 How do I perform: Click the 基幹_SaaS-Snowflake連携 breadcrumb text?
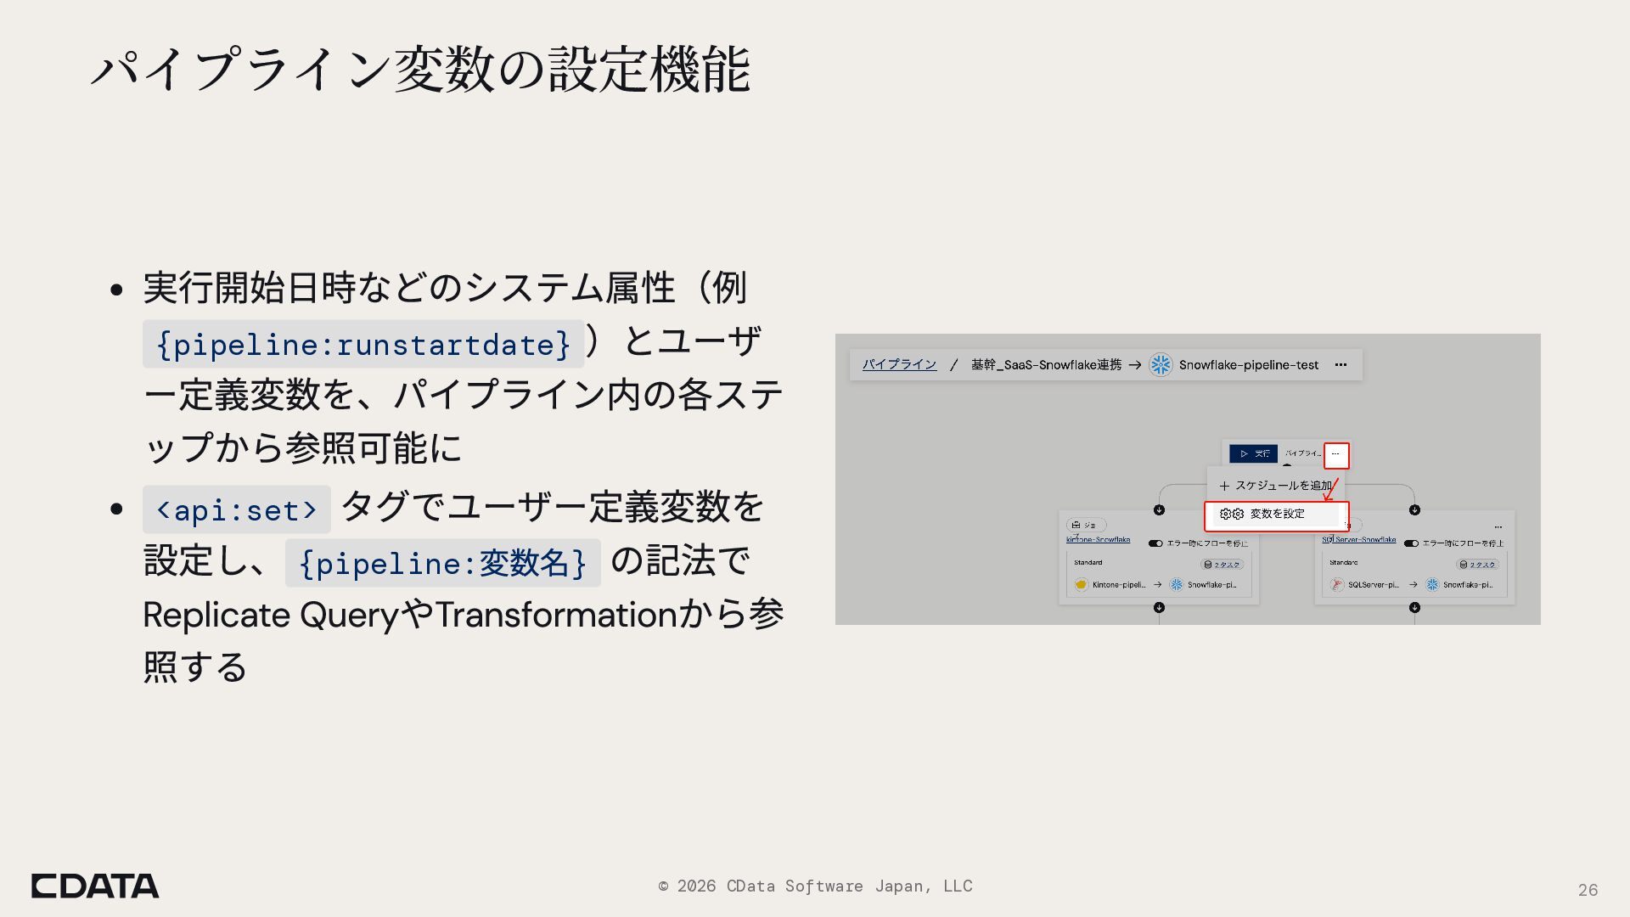click(x=1046, y=365)
